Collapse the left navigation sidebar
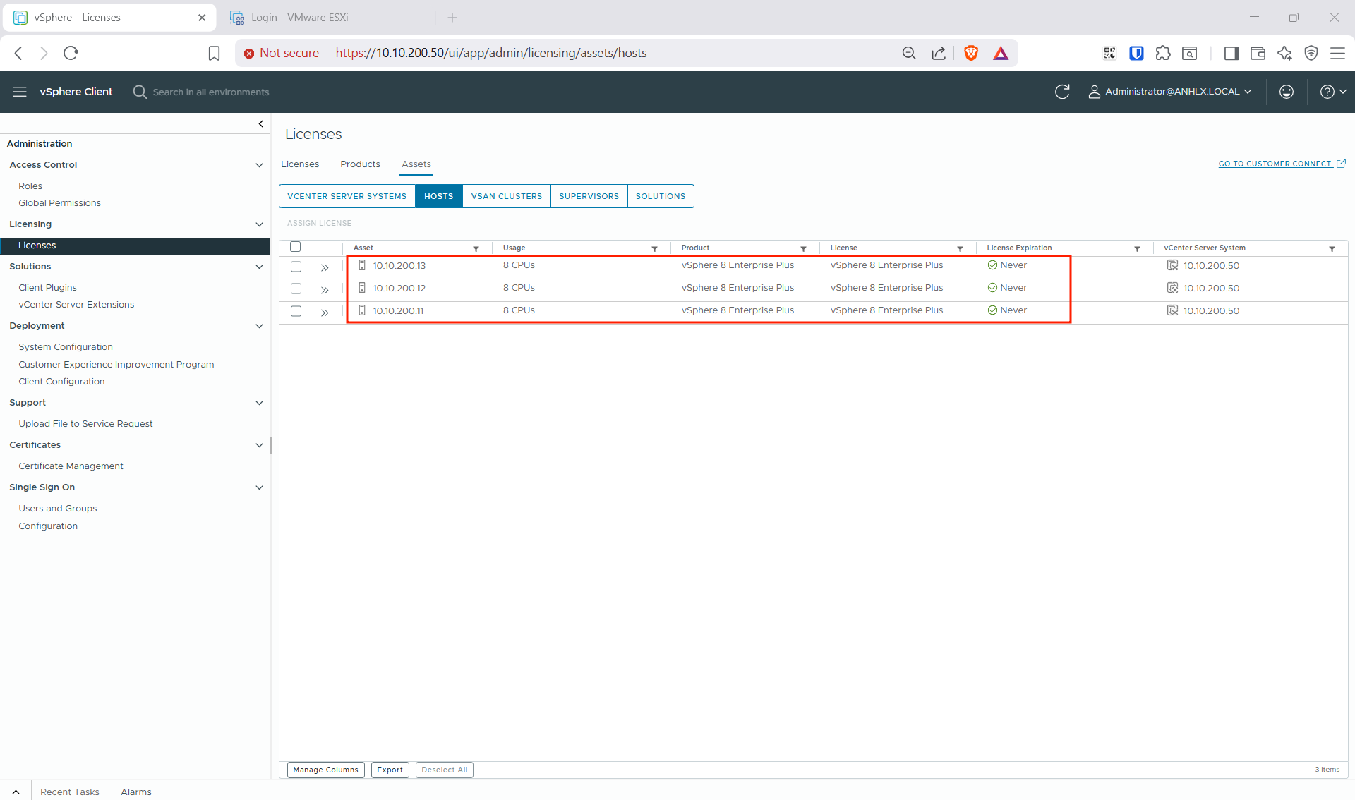The width and height of the screenshot is (1355, 800). point(261,124)
